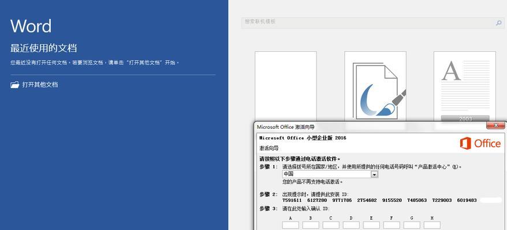507x230 pixels.
Task: Select installation ID group 9155520
Action: pyautogui.click(x=392, y=200)
